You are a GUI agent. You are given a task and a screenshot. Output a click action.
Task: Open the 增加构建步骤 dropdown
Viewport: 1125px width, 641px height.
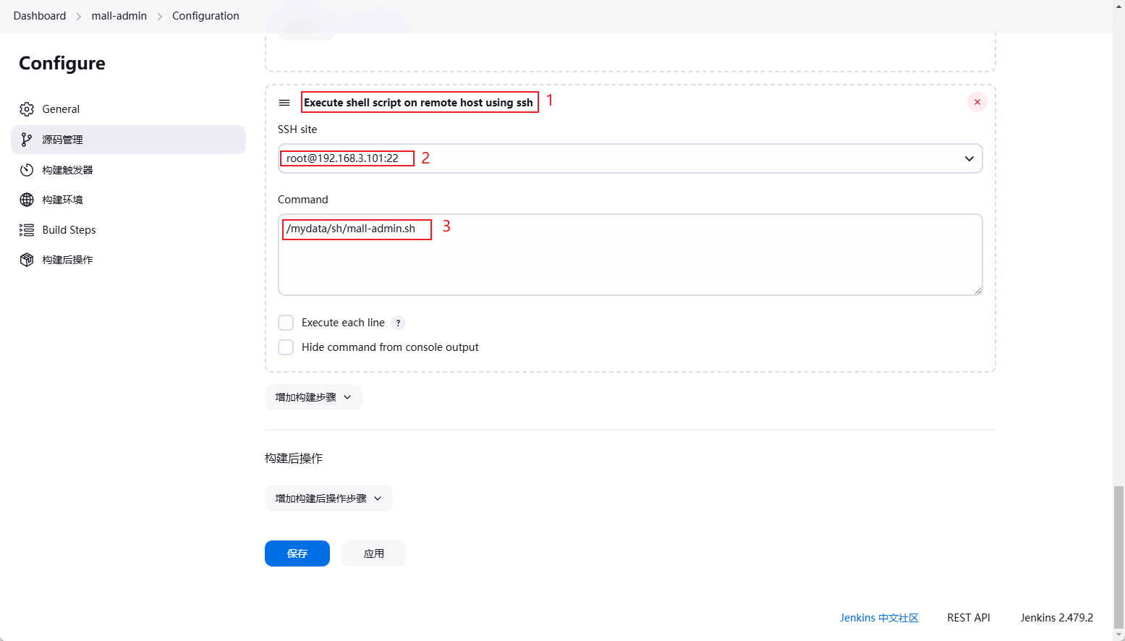313,397
